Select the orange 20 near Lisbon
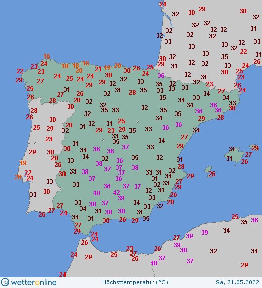262x288 pixels. (18, 177)
